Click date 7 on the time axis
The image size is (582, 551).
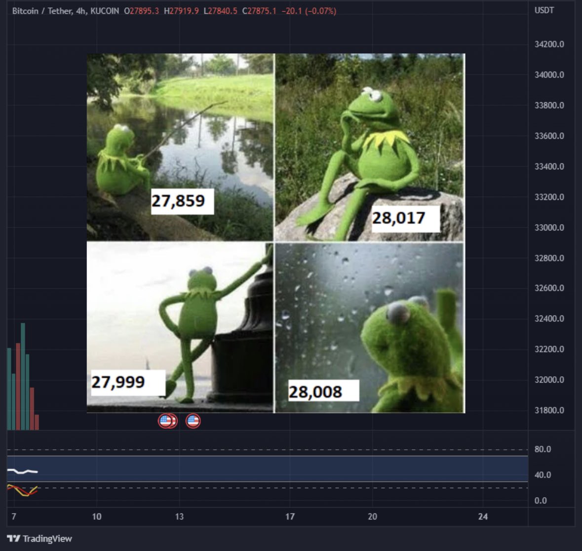14,516
